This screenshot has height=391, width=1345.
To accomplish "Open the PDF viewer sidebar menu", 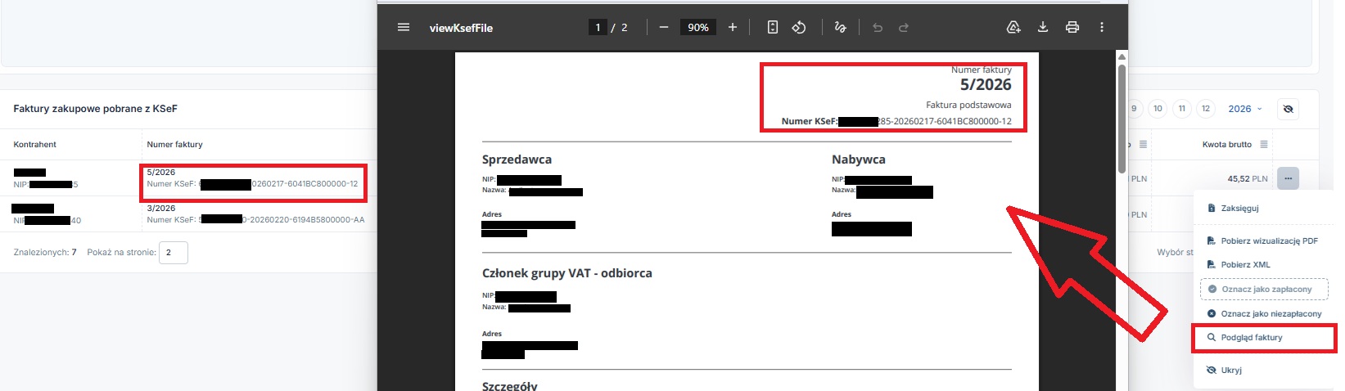I will click(x=403, y=27).
